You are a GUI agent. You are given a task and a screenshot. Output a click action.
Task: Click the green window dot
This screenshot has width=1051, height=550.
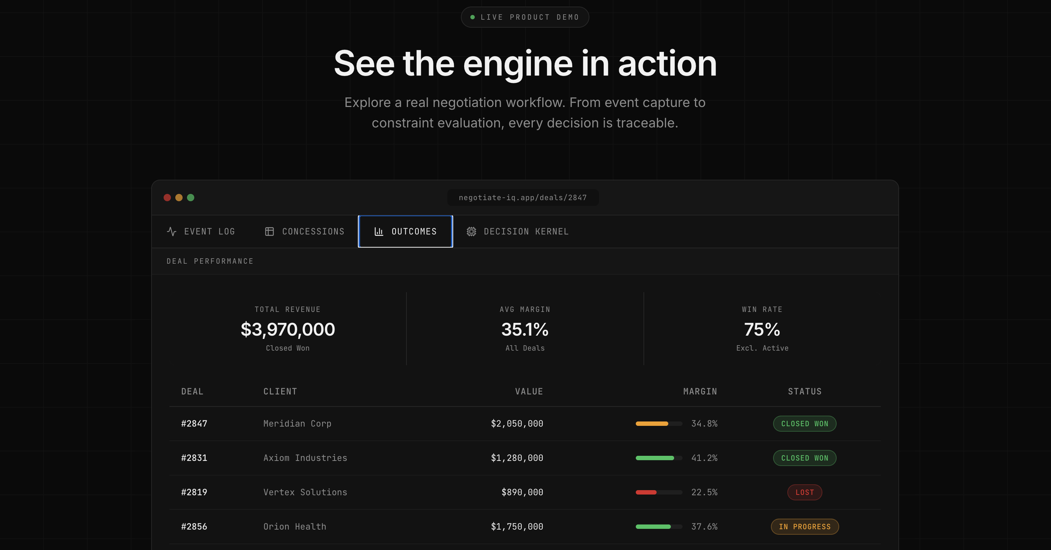[191, 198]
